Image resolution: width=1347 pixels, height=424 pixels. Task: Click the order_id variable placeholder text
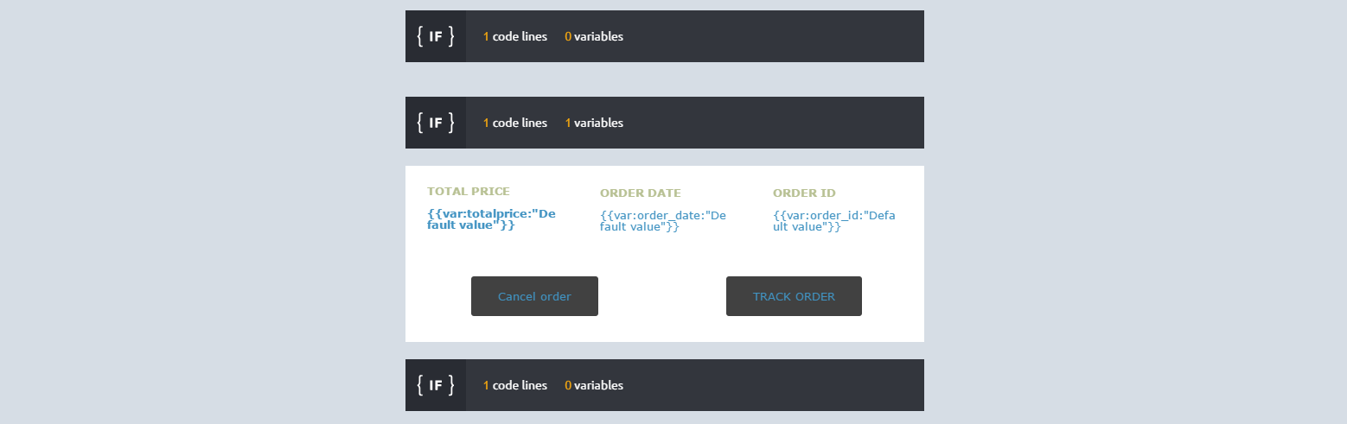point(833,221)
